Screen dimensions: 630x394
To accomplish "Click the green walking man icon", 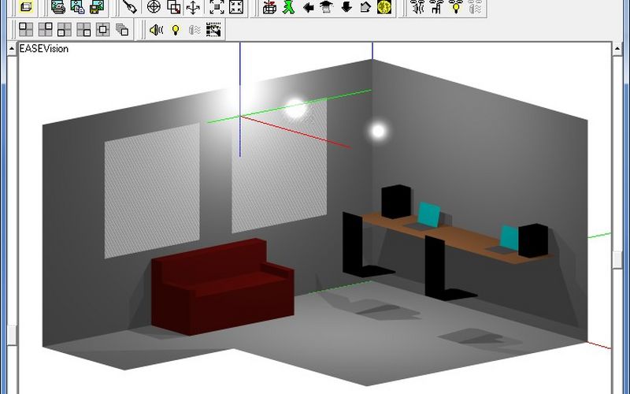I will 288,7.
